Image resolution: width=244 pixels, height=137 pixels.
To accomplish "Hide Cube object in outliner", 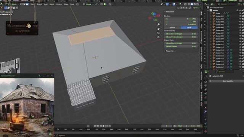I will tap(241, 13).
